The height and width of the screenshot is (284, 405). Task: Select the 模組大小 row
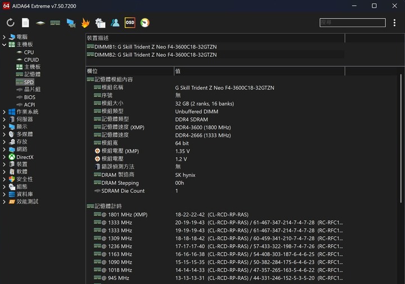(215, 104)
